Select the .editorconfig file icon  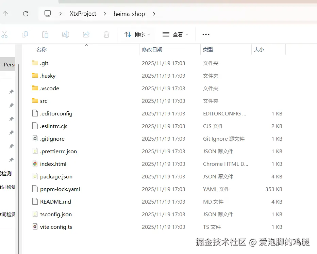point(35,113)
